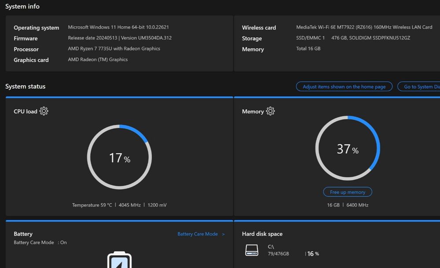The width and height of the screenshot is (440, 268).
Task: Select firmware Release date 20240513 text
Action: pyautogui.click(x=120, y=38)
